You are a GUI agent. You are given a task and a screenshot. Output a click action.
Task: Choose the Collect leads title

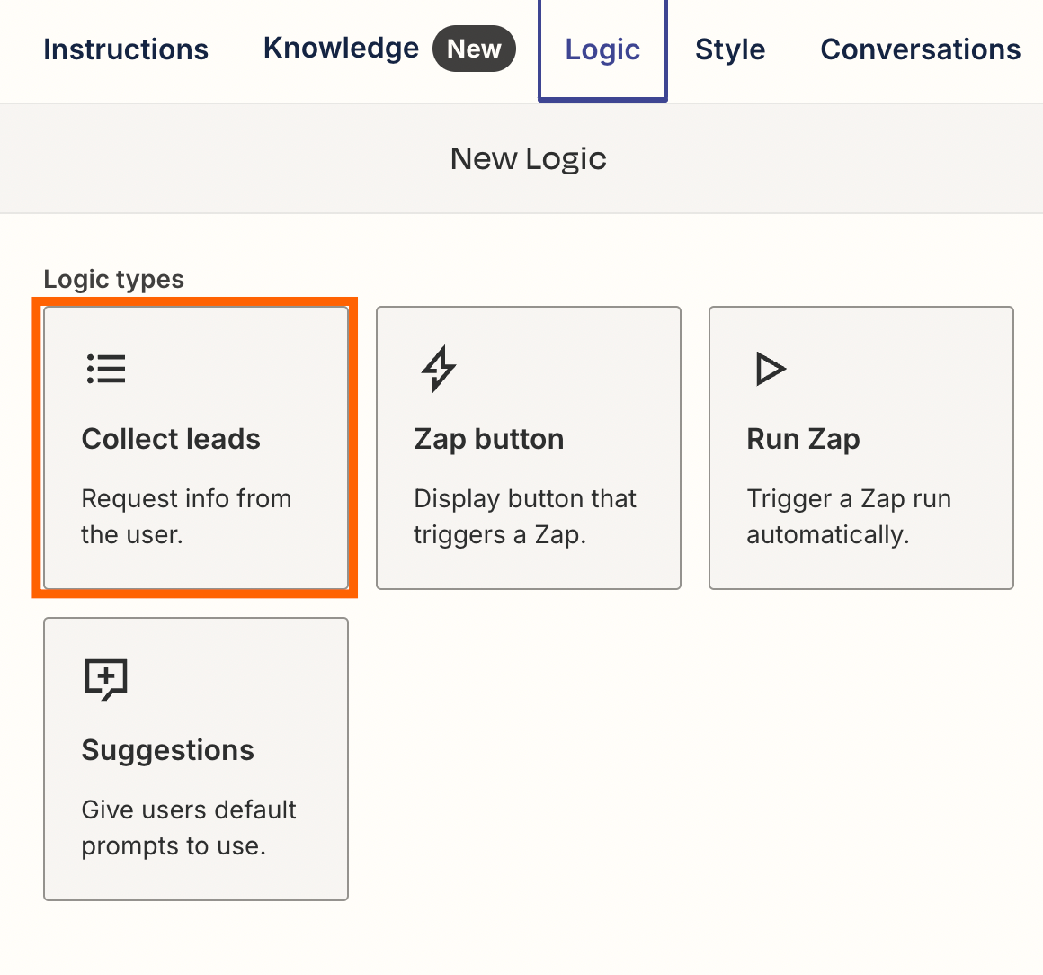click(171, 439)
